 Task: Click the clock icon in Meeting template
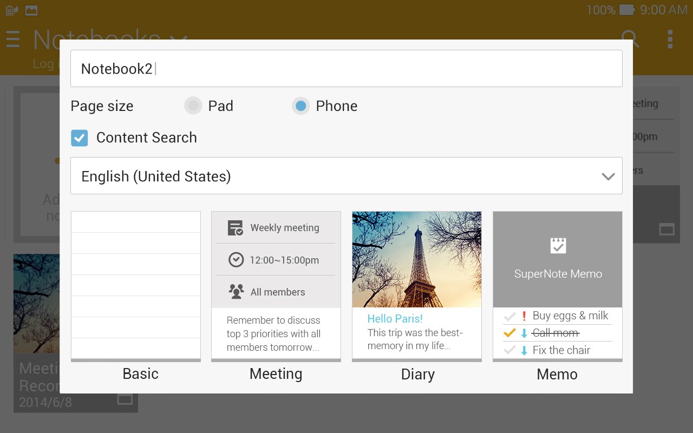pos(236,260)
